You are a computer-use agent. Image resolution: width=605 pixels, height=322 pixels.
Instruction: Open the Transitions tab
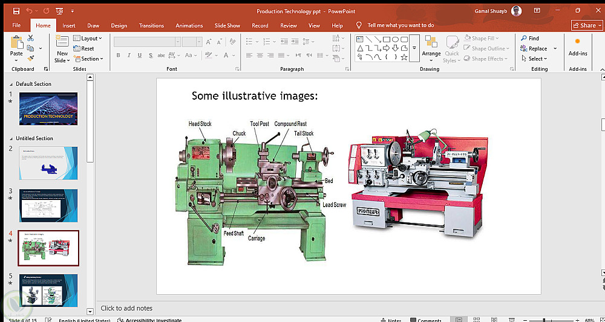[x=151, y=25]
